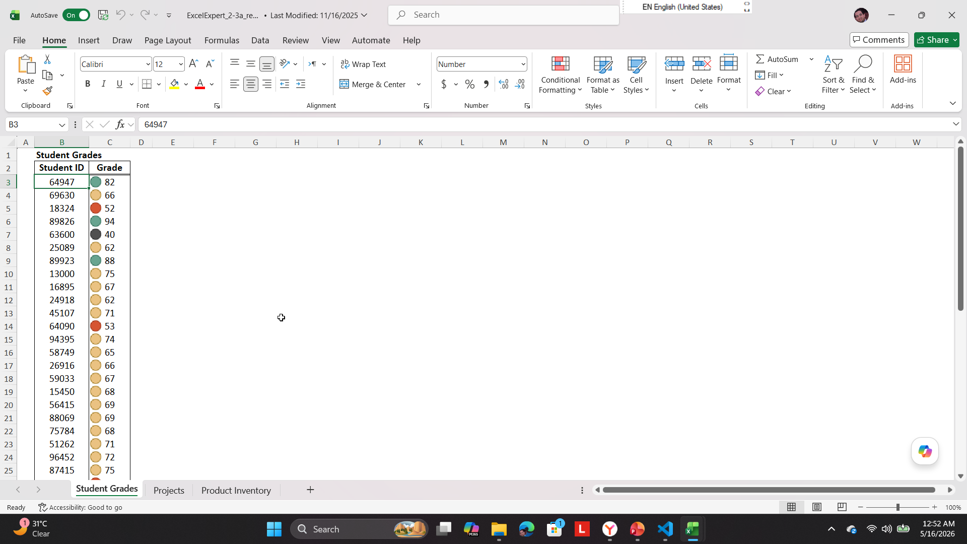Click the Comments button
This screenshot has height=544, width=967.
coord(879,40)
